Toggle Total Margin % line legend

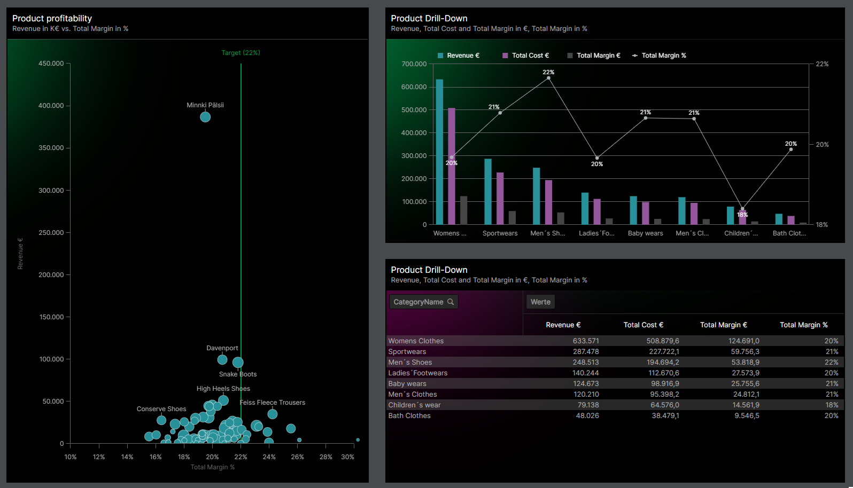pos(659,56)
